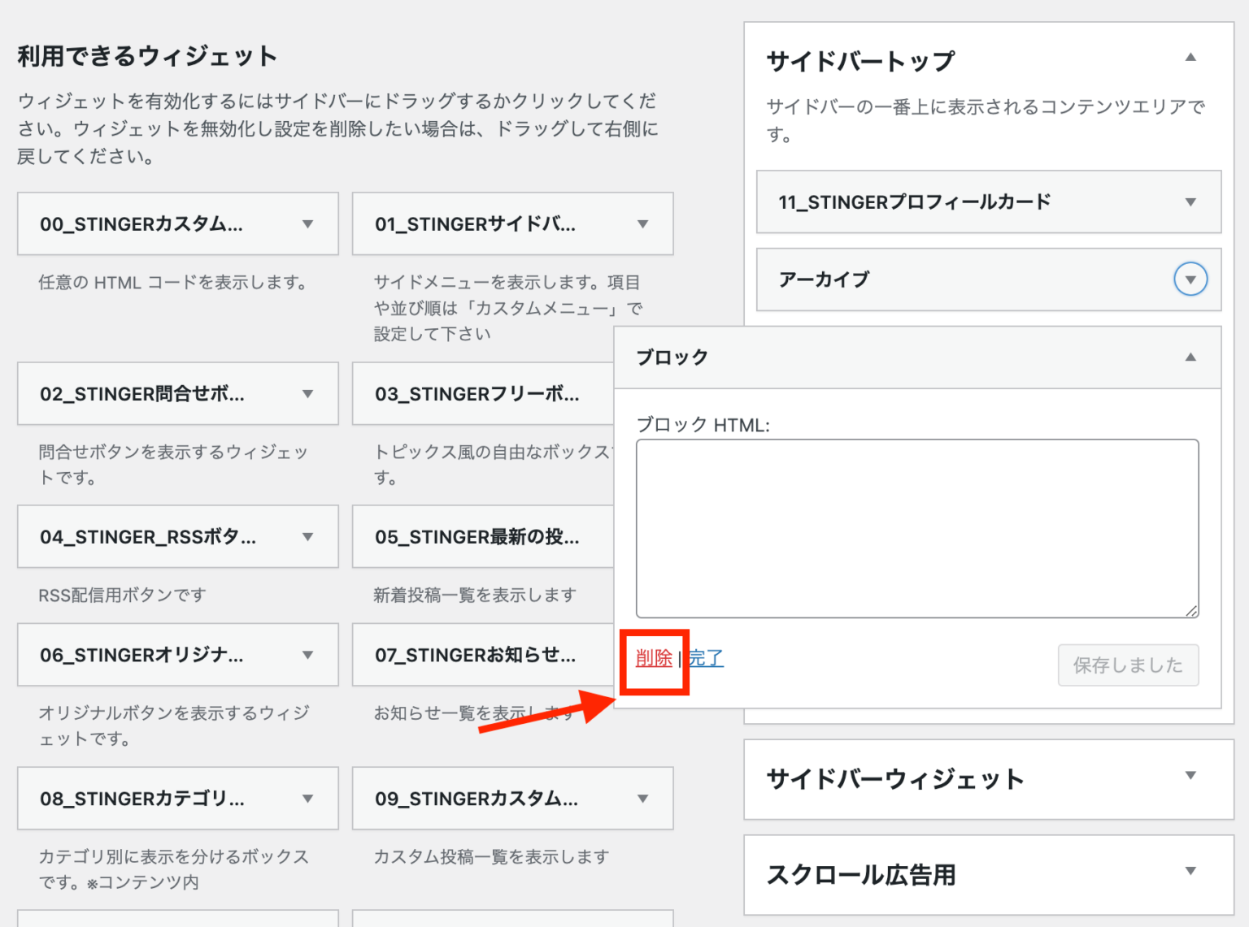
Task: Open the 05_STINGER最新の投 widget arrow
Action: click(642, 537)
